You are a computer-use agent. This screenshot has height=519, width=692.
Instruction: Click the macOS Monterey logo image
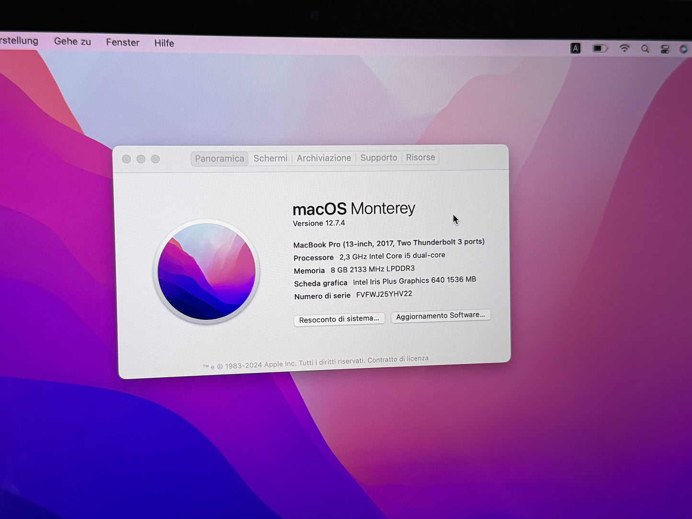pyautogui.click(x=206, y=272)
